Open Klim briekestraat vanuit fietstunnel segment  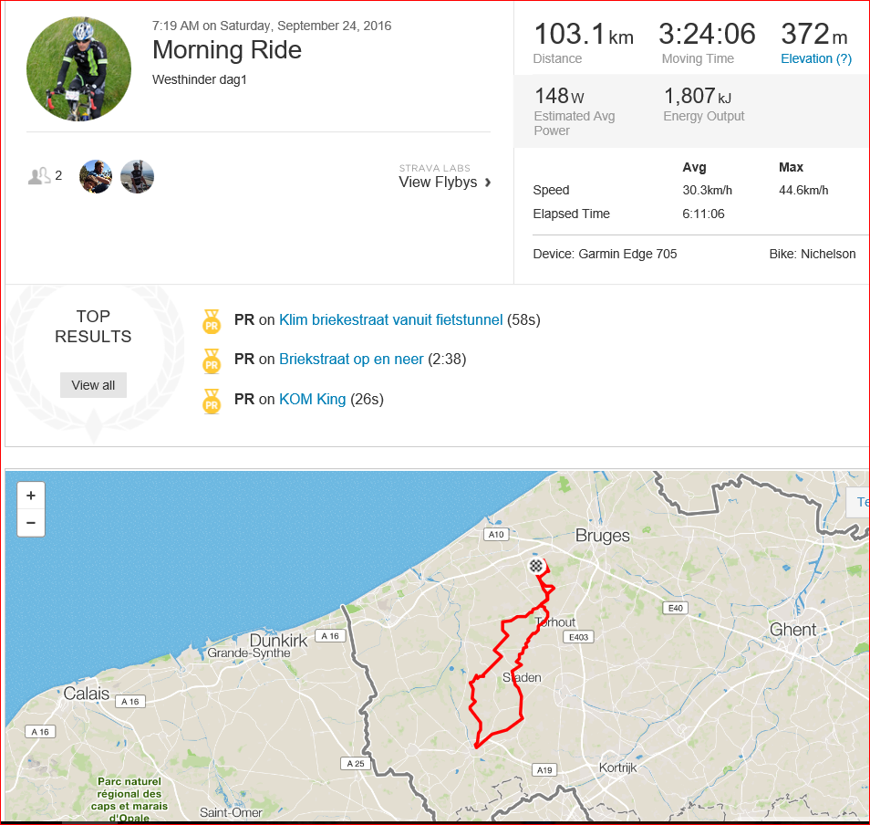[390, 319]
